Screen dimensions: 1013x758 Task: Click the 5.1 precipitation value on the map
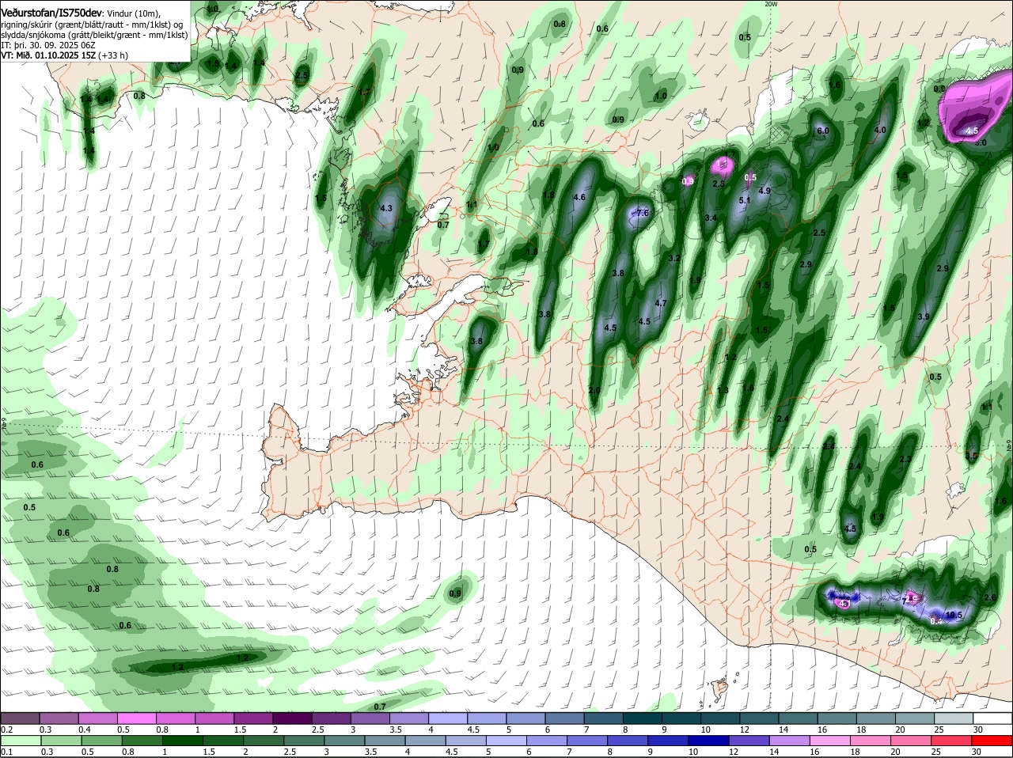click(745, 200)
